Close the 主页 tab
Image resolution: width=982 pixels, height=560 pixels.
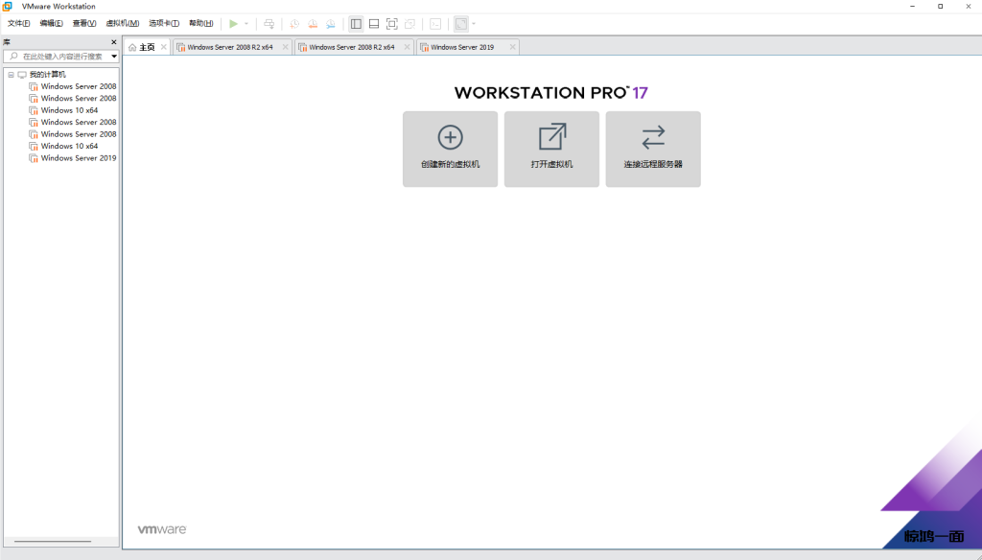click(163, 47)
